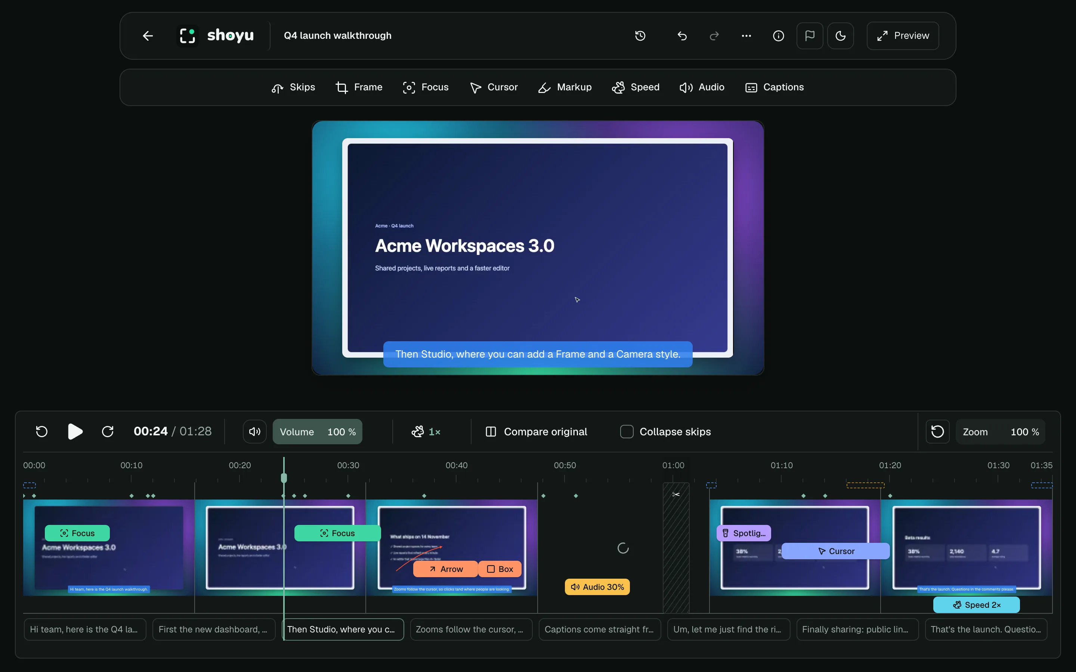Go back using the left arrow icon
Screen dimensions: 1076x672
coord(148,35)
